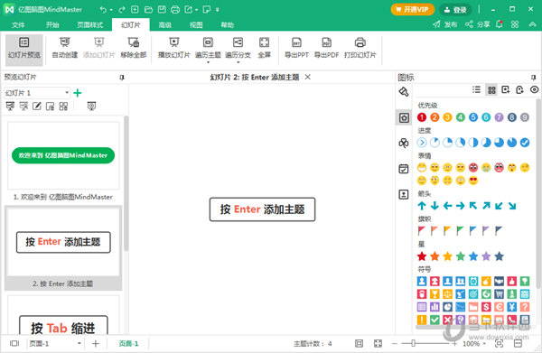The height and width of the screenshot is (353, 542).
Task: Click the save icon in quick access bar
Action: tap(162, 10)
